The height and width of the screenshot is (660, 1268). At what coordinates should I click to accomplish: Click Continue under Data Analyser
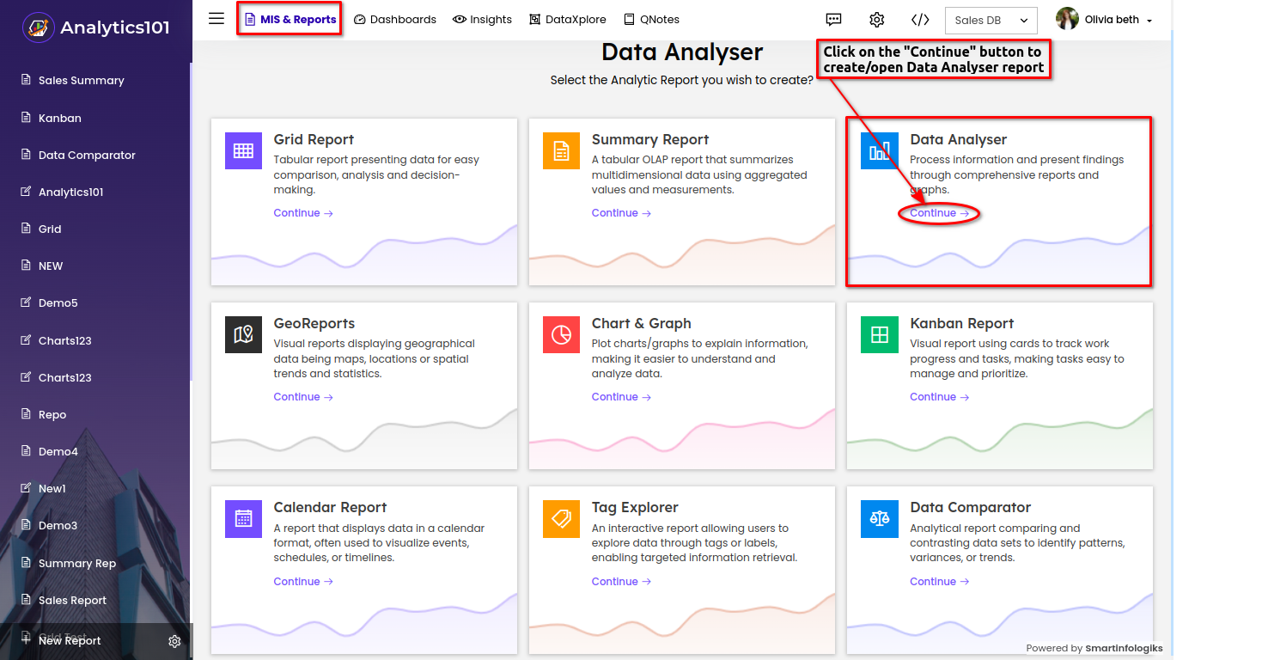938,213
